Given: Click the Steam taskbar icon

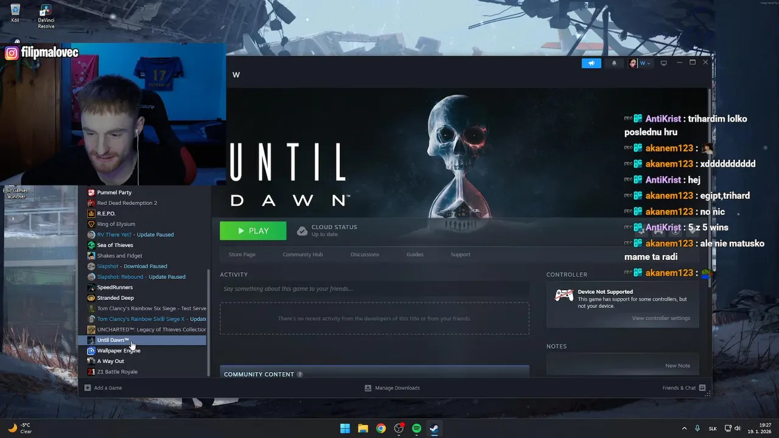Looking at the screenshot, I should point(434,428).
